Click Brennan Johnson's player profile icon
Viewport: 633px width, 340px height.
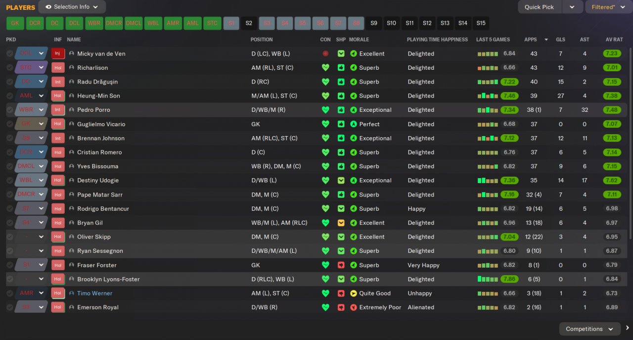72,138
